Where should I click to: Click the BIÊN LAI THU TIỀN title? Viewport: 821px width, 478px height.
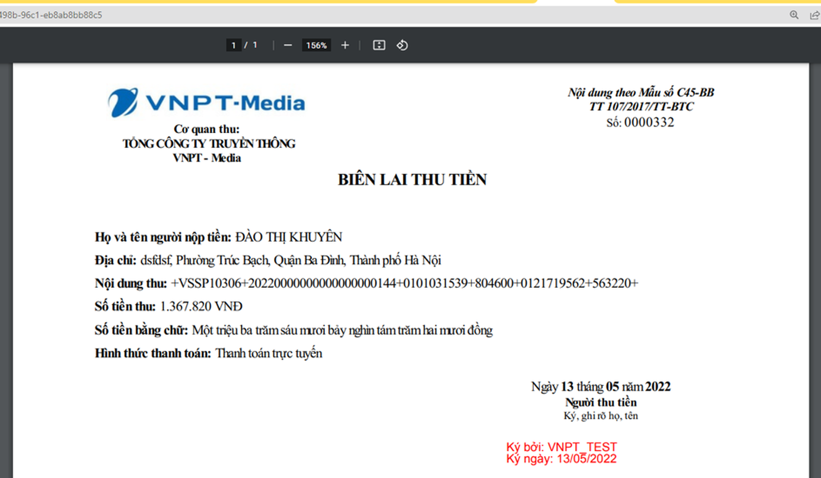click(412, 179)
